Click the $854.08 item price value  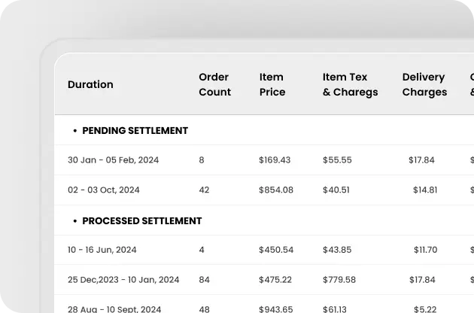[x=276, y=190]
